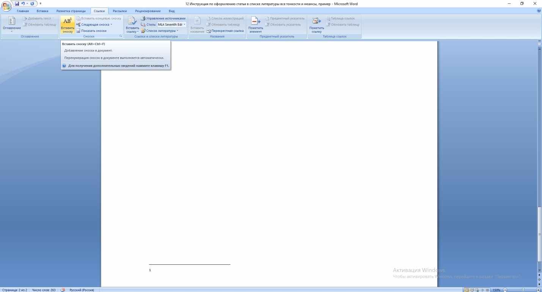
Task: Click the Вставить ссылку citation button
Action: pos(133,25)
